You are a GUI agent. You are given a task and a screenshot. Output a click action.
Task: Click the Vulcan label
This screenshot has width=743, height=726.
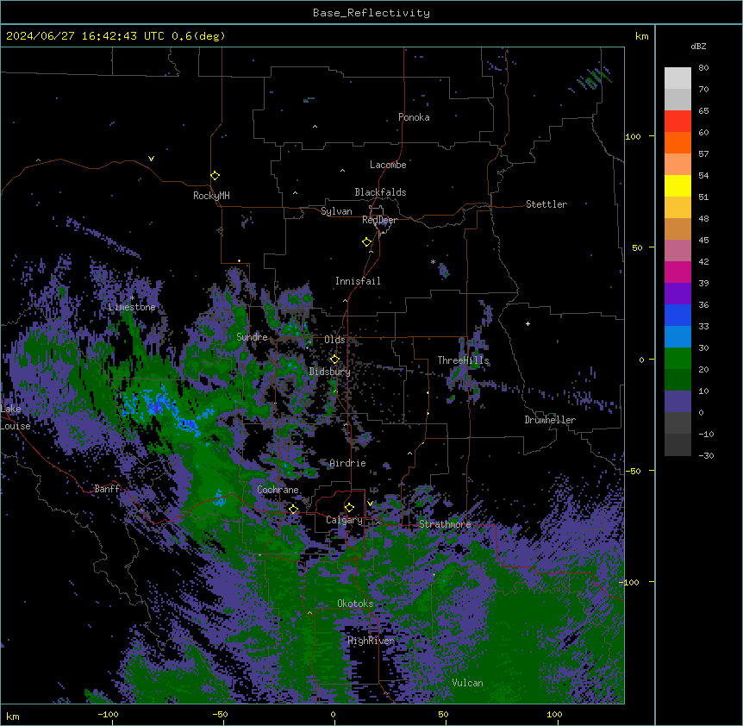coord(468,683)
